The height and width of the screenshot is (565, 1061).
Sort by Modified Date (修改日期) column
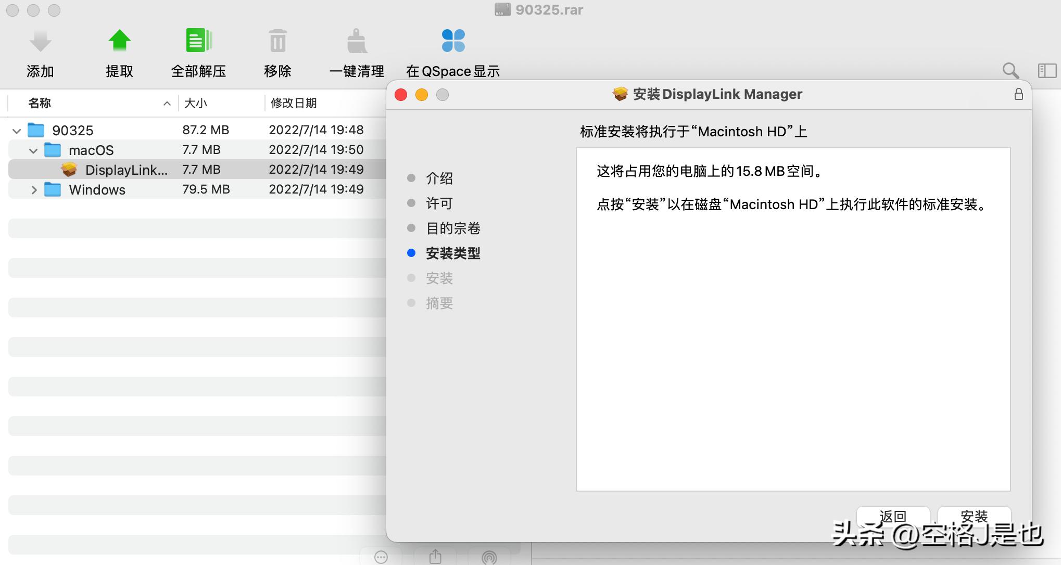coord(294,103)
